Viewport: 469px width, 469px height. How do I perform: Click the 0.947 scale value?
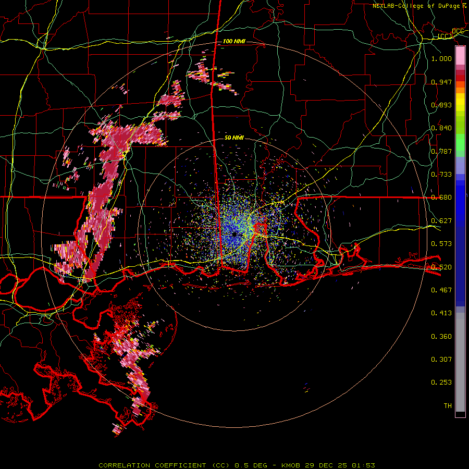pos(441,82)
